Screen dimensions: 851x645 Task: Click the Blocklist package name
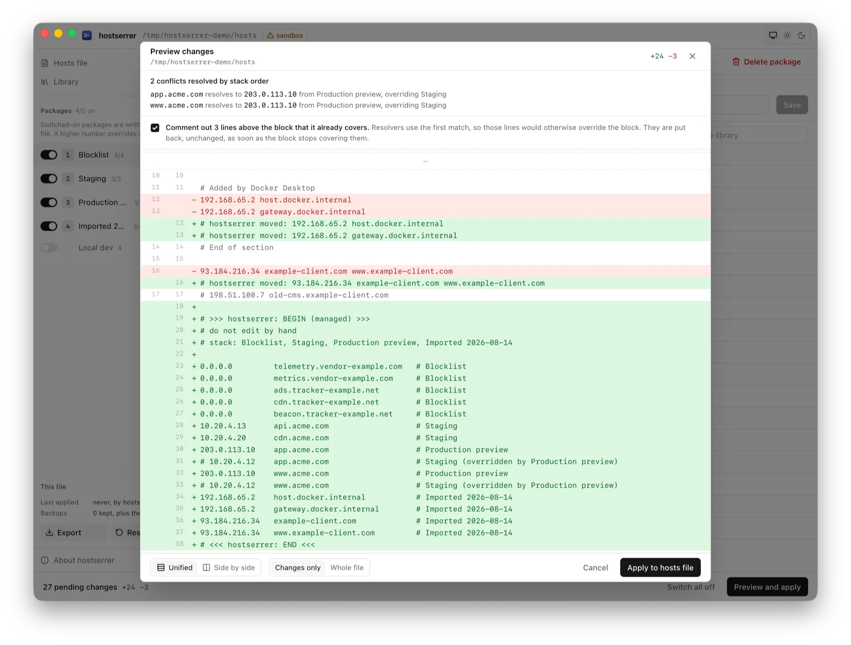[x=94, y=155]
